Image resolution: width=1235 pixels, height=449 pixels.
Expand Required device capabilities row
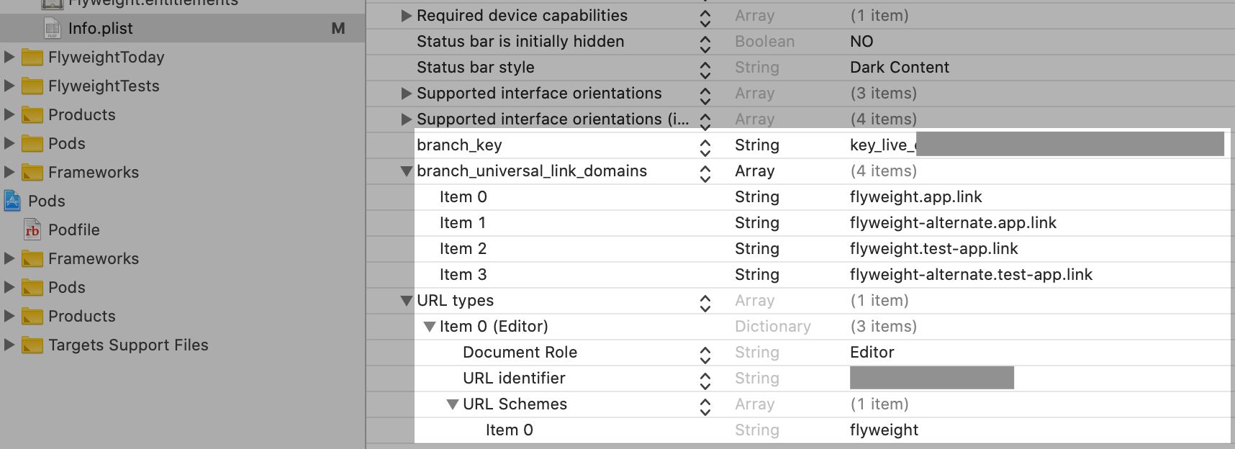click(407, 15)
